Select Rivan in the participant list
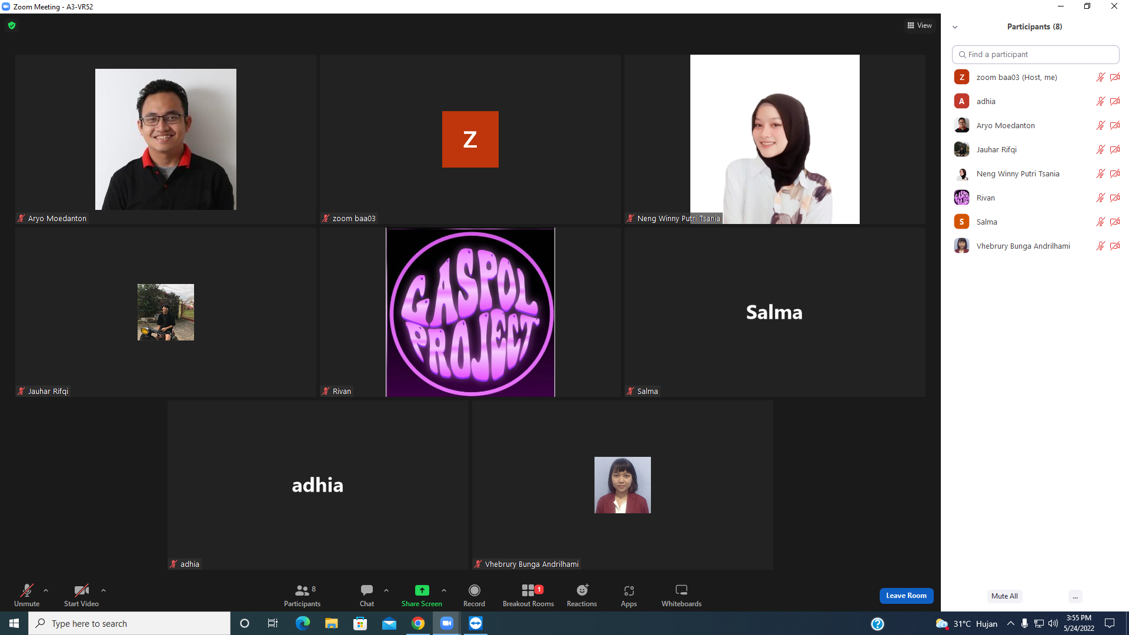 [1036, 198]
